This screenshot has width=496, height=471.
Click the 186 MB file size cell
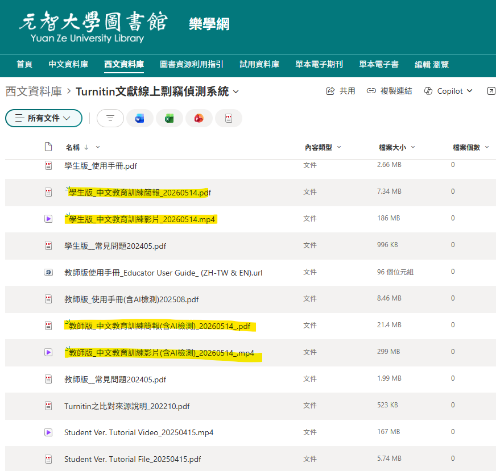pos(388,218)
